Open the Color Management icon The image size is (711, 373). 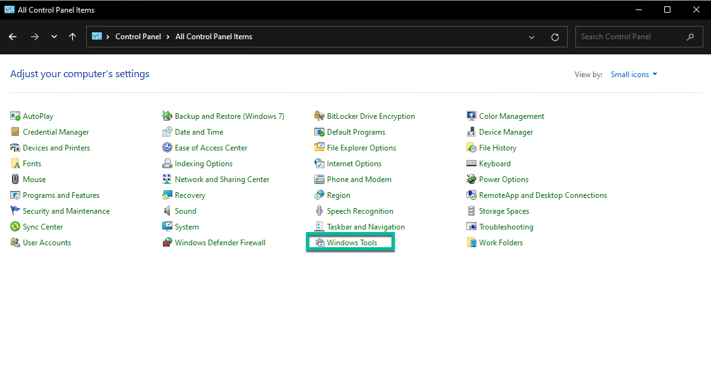point(471,116)
